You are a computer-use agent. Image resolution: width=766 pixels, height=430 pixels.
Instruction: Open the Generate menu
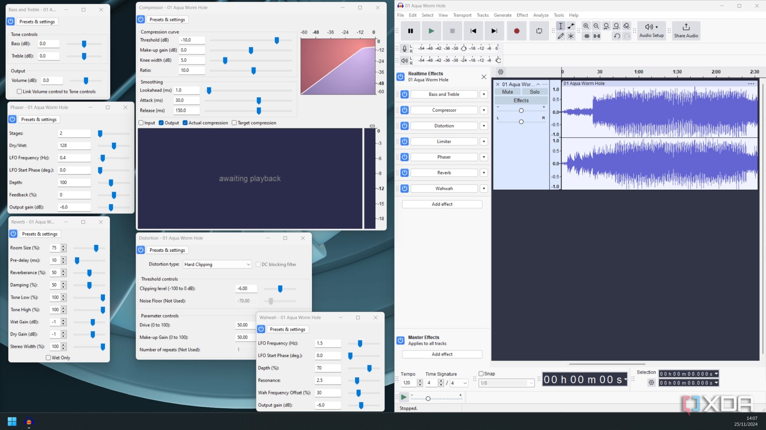click(502, 15)
